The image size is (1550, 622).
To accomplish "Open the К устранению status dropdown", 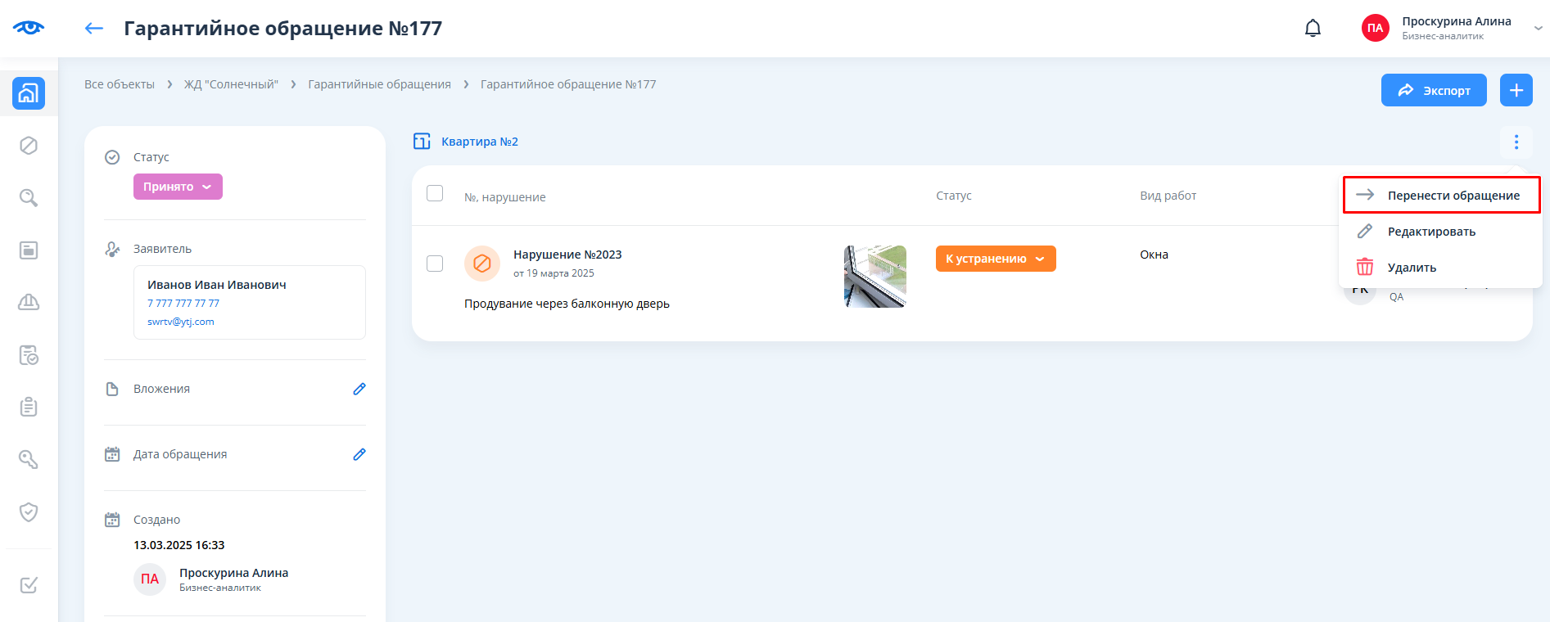I will point(995,259).
